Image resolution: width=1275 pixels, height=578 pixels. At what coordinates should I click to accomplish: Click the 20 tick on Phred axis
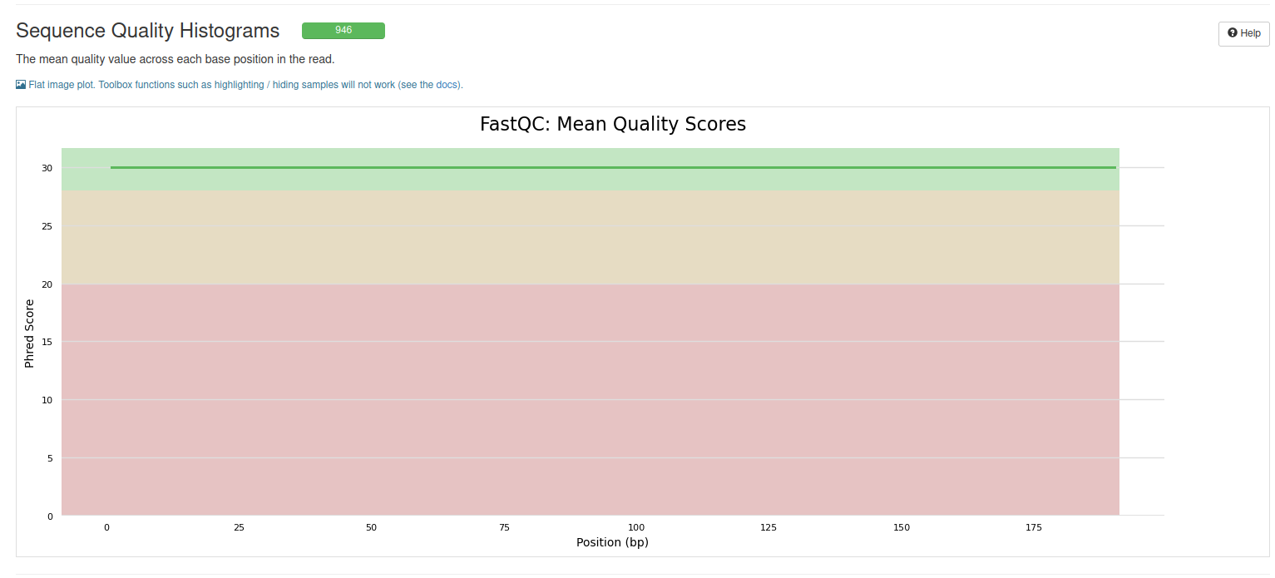47,284
